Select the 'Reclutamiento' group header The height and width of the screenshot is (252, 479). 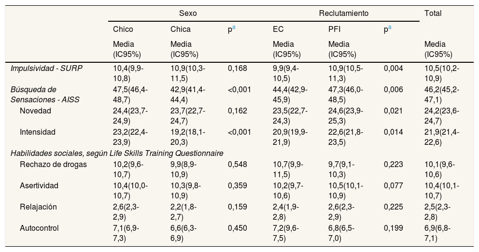coord(343,14)
